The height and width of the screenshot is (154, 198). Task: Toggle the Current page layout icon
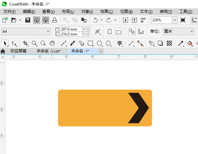point(141,31)
